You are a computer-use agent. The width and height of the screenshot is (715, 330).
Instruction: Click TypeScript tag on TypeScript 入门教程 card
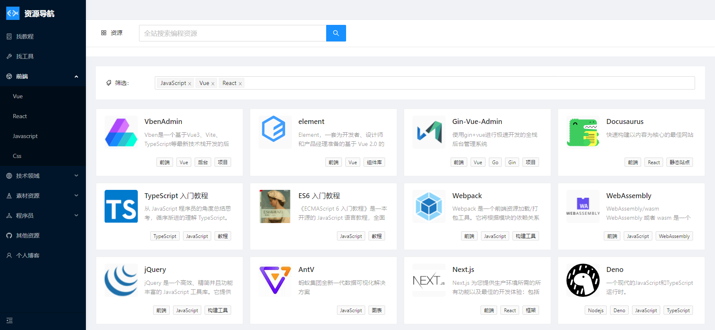pos(165,236)
